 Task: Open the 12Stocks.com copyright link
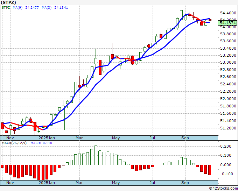tap(223, 188)
